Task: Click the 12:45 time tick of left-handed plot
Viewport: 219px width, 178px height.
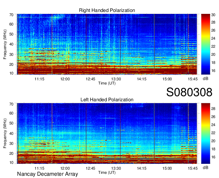Action: pyautogui.click(x=90, y=168)
